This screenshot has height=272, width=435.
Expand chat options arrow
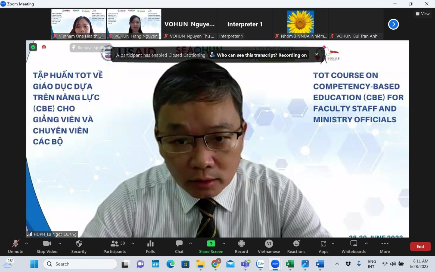click(191, 243)
